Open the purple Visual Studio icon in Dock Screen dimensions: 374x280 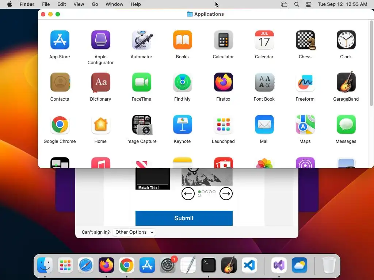point(279,265)
